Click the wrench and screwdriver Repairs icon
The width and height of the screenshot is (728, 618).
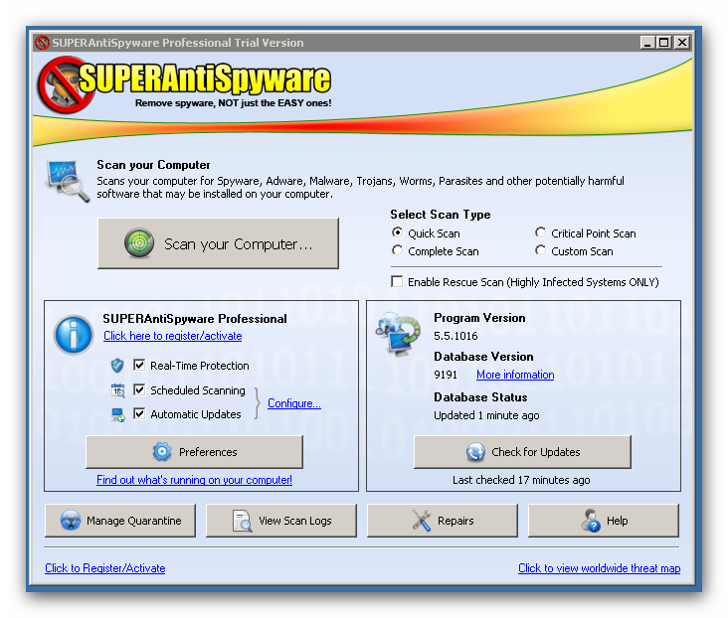pos(422,521)
